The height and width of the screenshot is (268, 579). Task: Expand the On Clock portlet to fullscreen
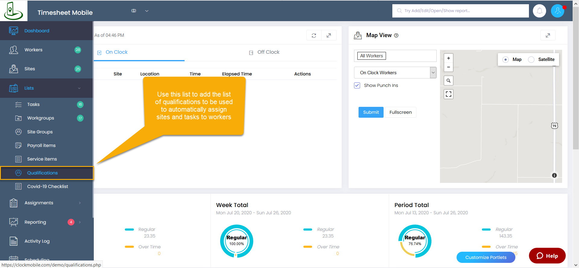pyautogui.click(x=329, y=35)
